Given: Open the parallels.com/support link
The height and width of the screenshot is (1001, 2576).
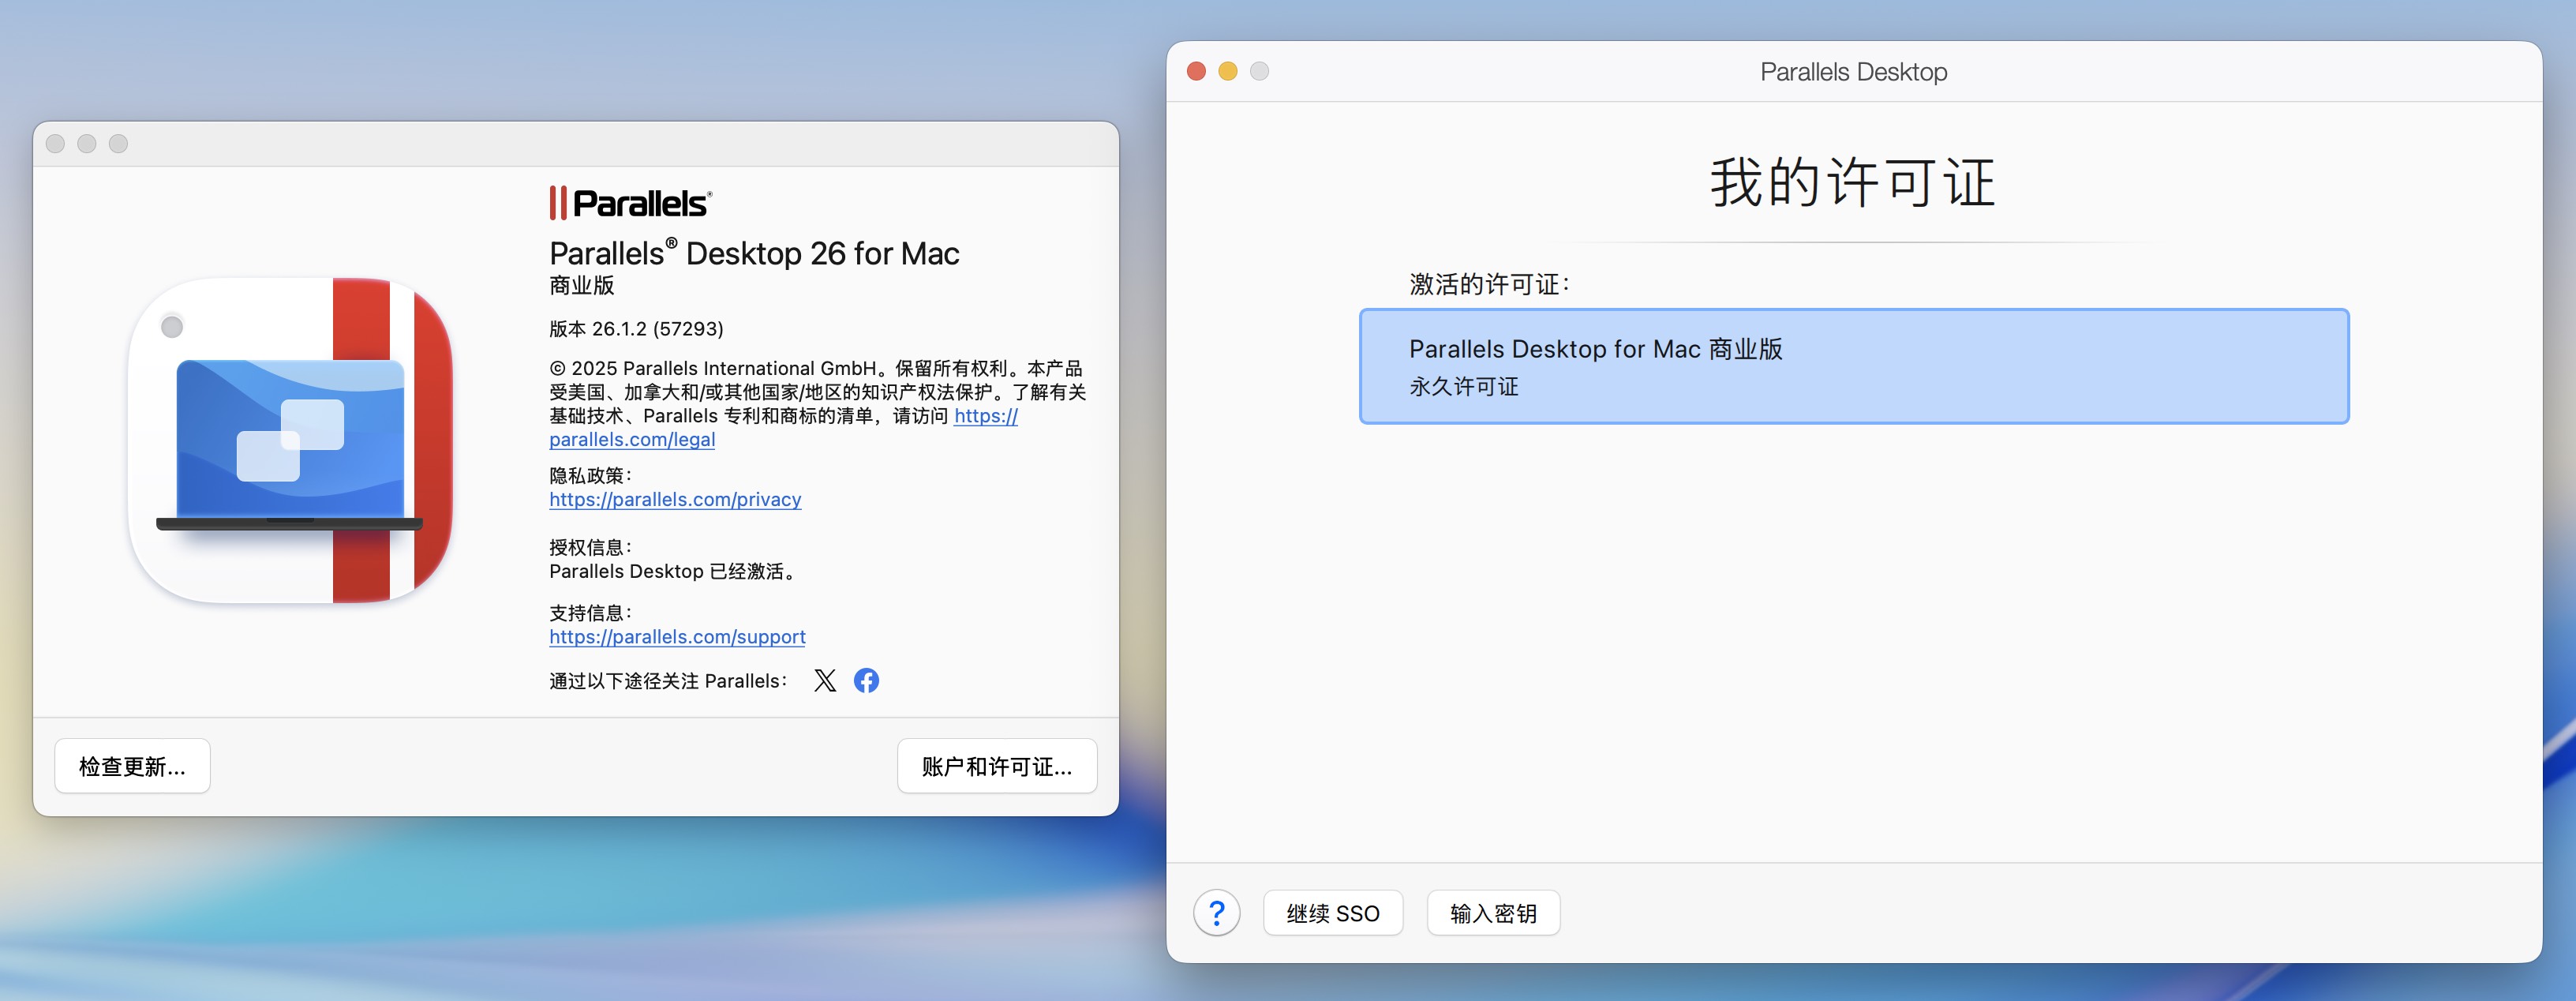Looking at the screenshot, I should coord(677,637).
